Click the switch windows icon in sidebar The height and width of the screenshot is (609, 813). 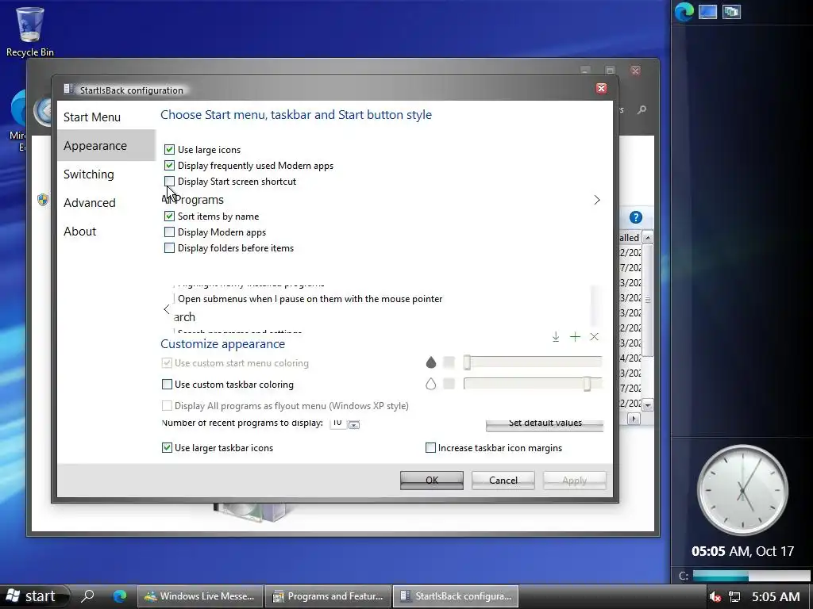[x=731, y=12]
